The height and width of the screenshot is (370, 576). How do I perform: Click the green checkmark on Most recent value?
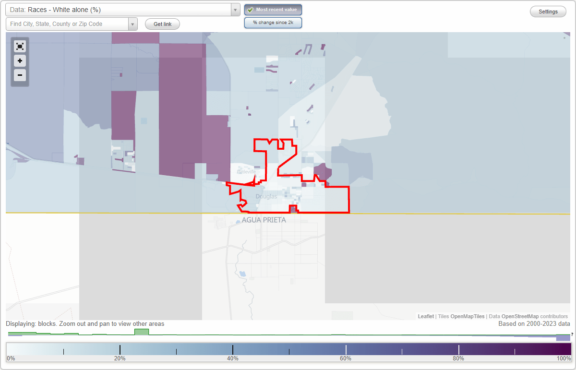(x=251, y=9)
